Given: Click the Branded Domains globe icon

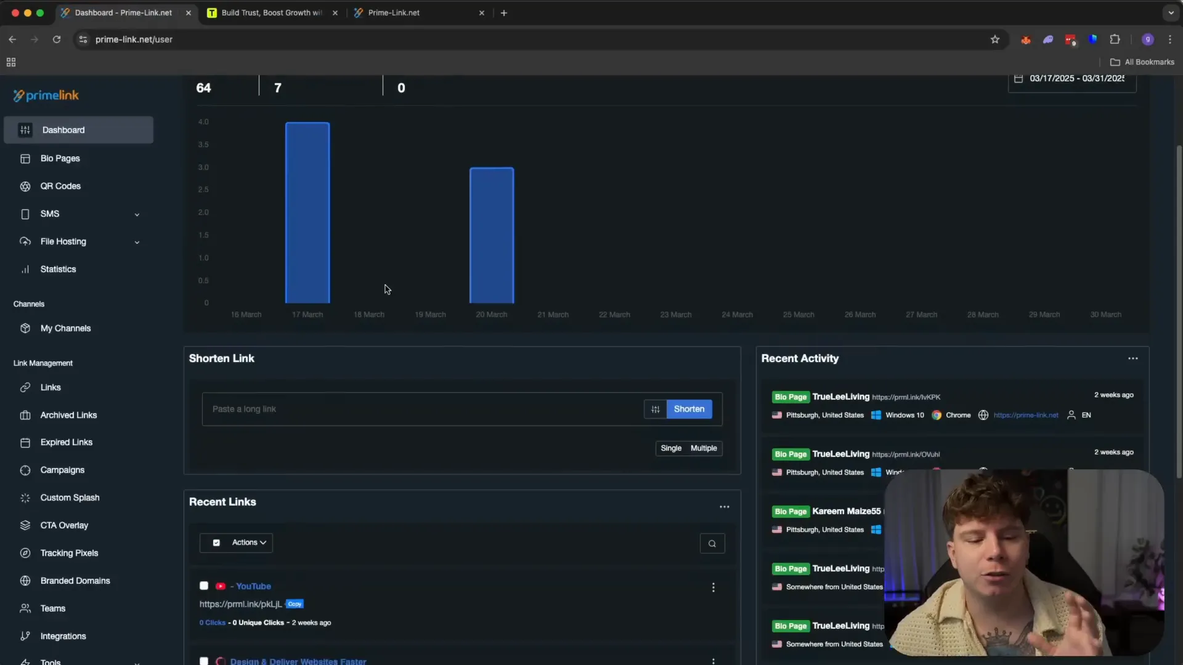Looking at the screenshot, I should click(25, 581).
